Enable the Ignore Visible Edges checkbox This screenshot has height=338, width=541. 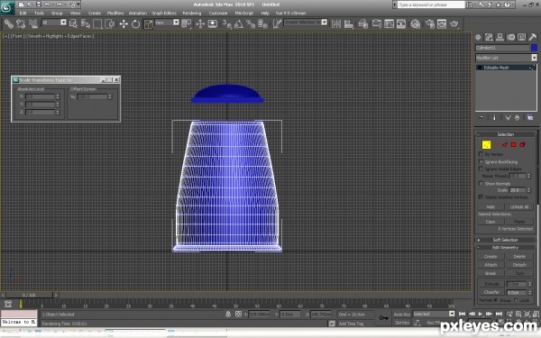(x=481, y=169)
